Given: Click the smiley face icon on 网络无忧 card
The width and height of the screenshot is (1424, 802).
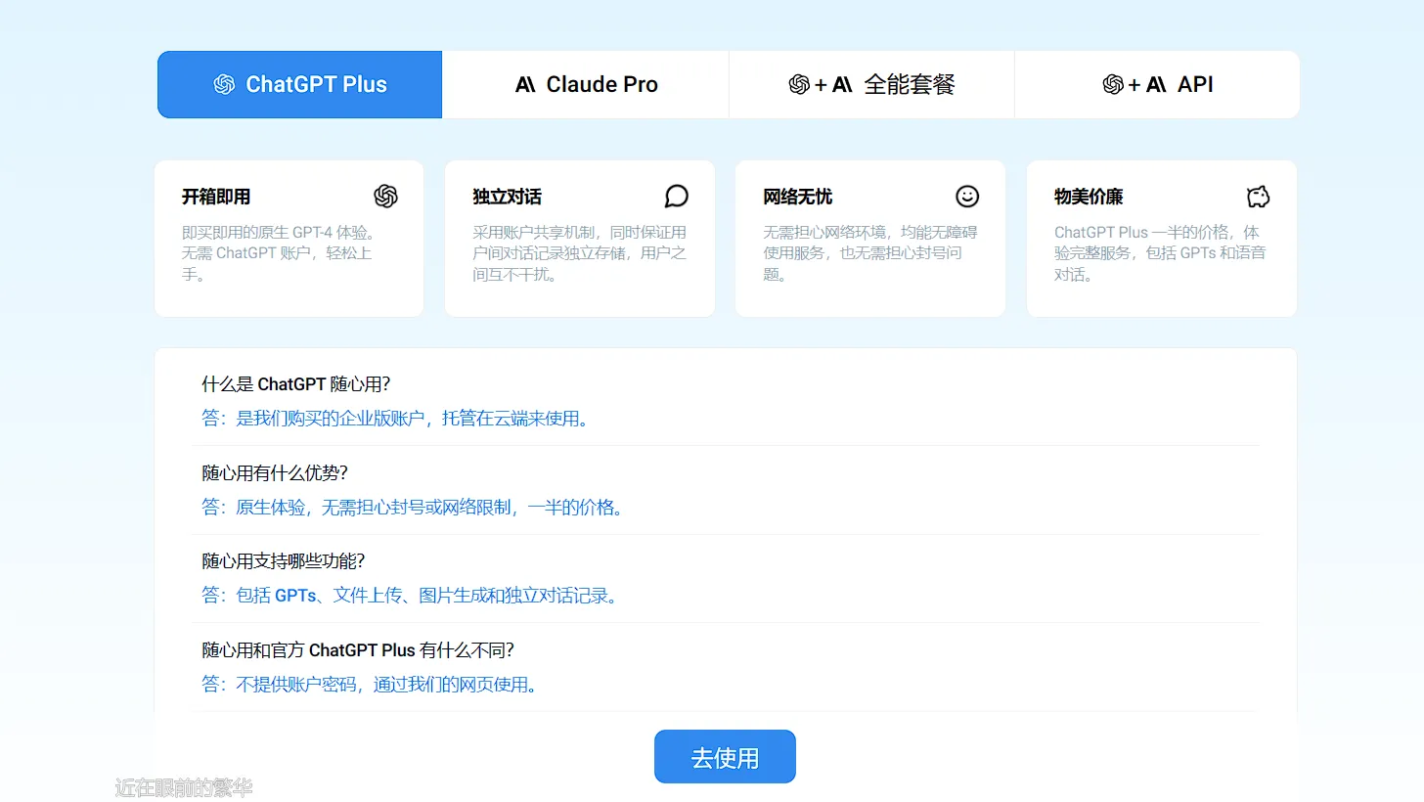Looking at the screenshot, I should (x=967, y=197).
